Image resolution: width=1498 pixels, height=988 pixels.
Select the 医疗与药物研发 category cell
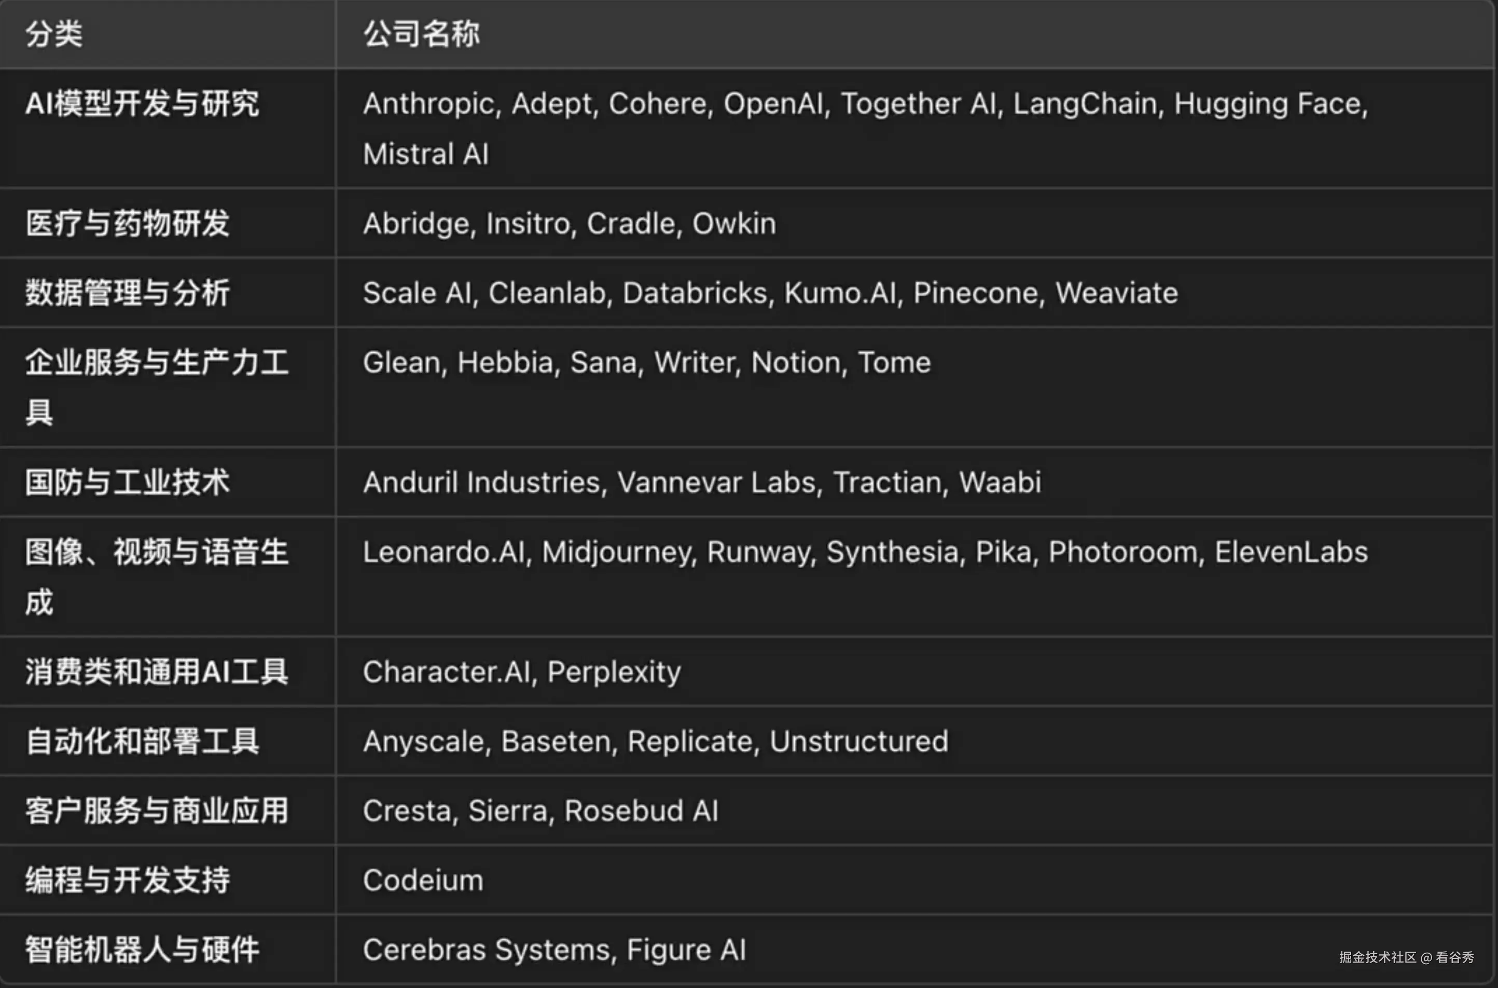coord(168,223)
